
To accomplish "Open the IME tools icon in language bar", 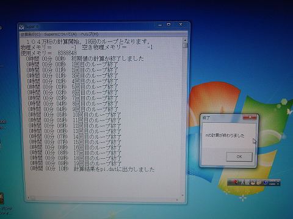I will pos(259,182).
